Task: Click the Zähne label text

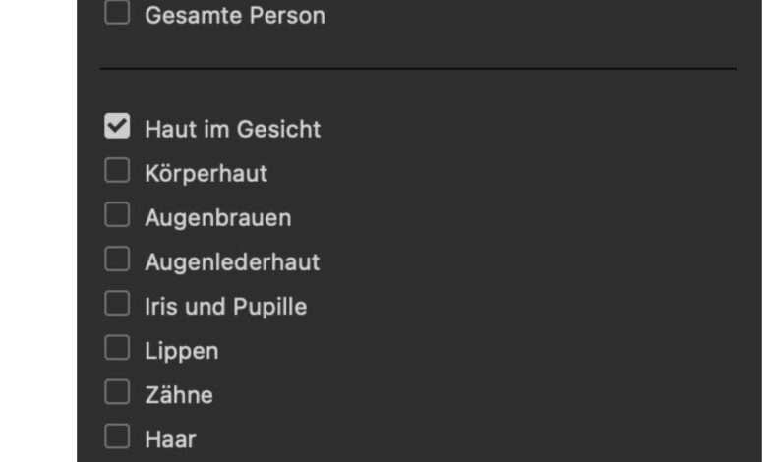Action: click(178, 395)
